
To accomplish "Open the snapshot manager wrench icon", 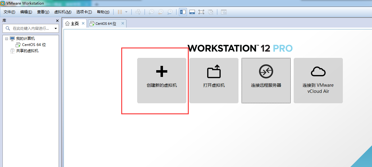I will 170,12.
